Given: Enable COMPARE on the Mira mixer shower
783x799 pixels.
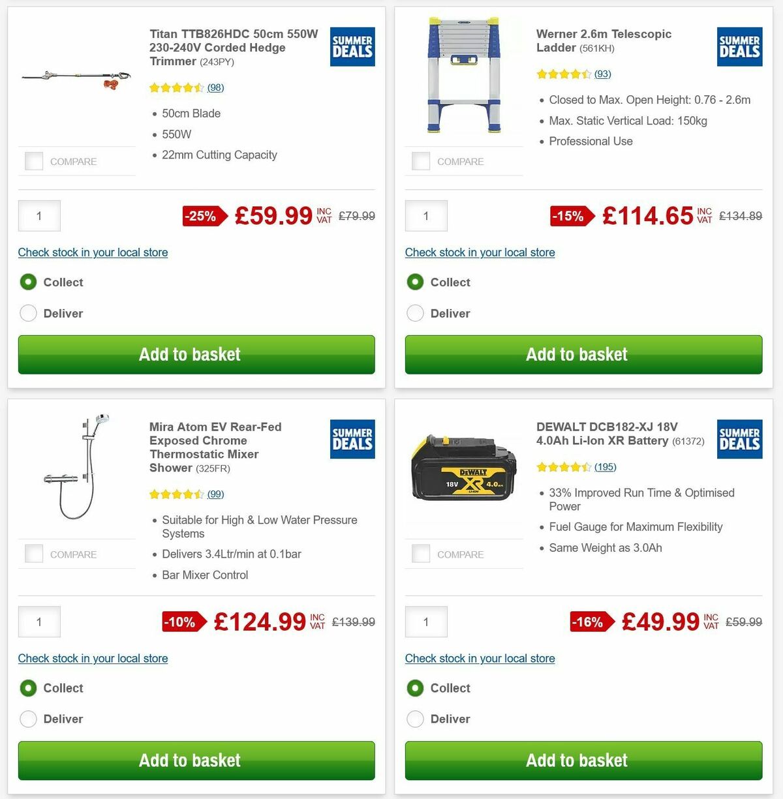Looking at the screenshot, I should coord(33,553).
